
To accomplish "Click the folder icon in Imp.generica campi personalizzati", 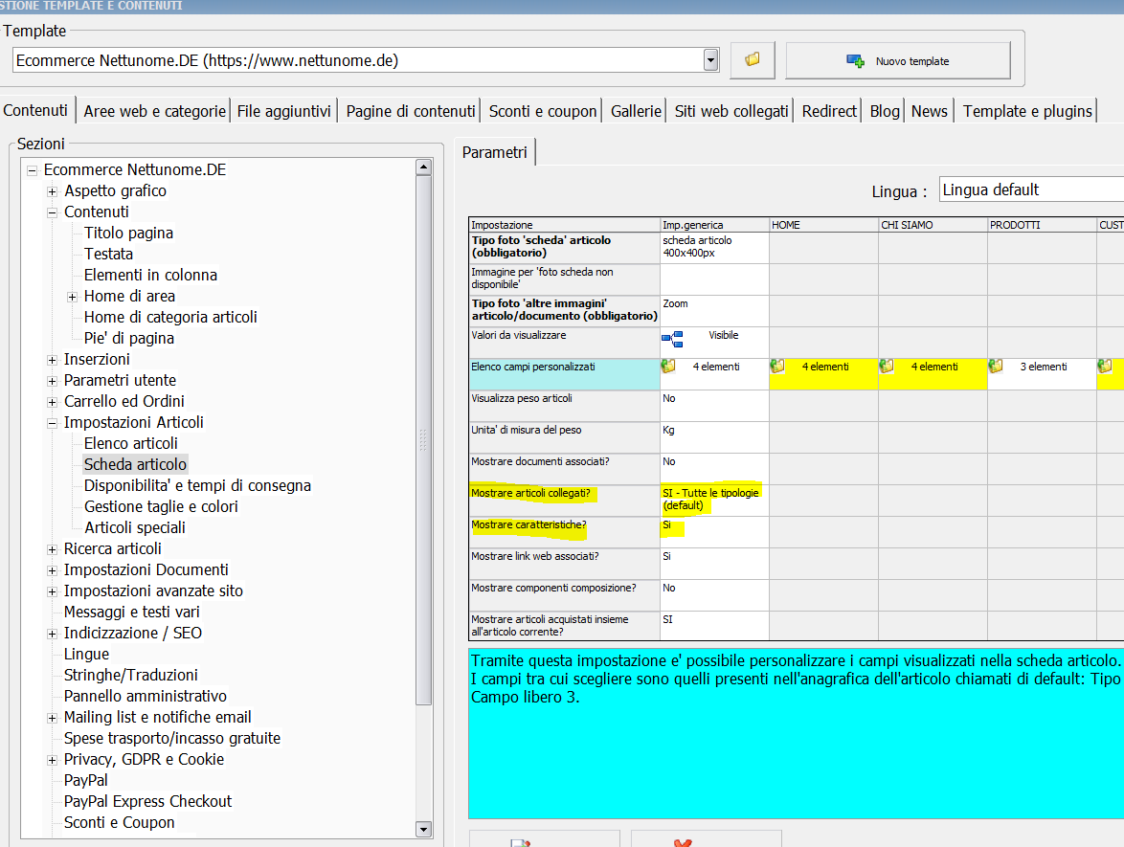I will (x=668, y=367).
